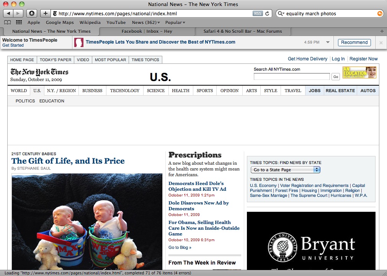387x276 pixels.
Task: Switch to the Facebook Inbox tab
Action: click(x=147, y=31)
